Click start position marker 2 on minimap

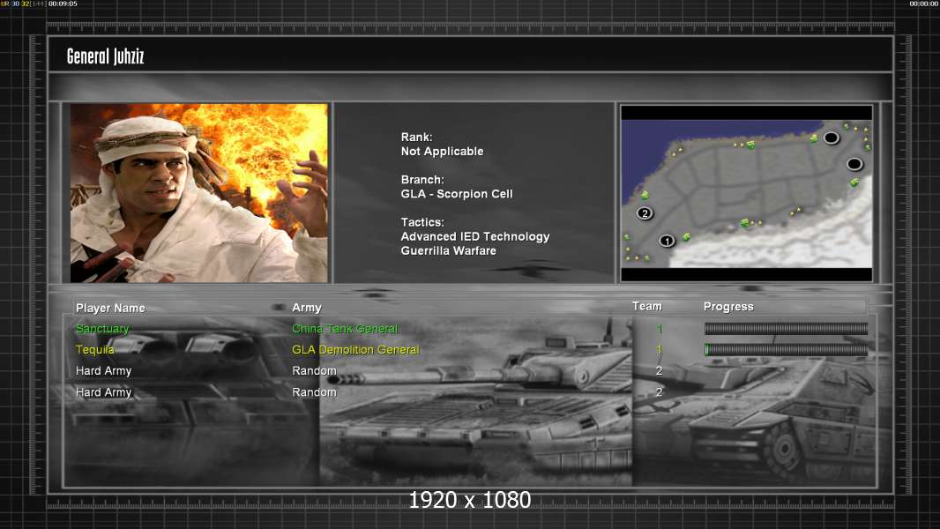coord(645,212)
